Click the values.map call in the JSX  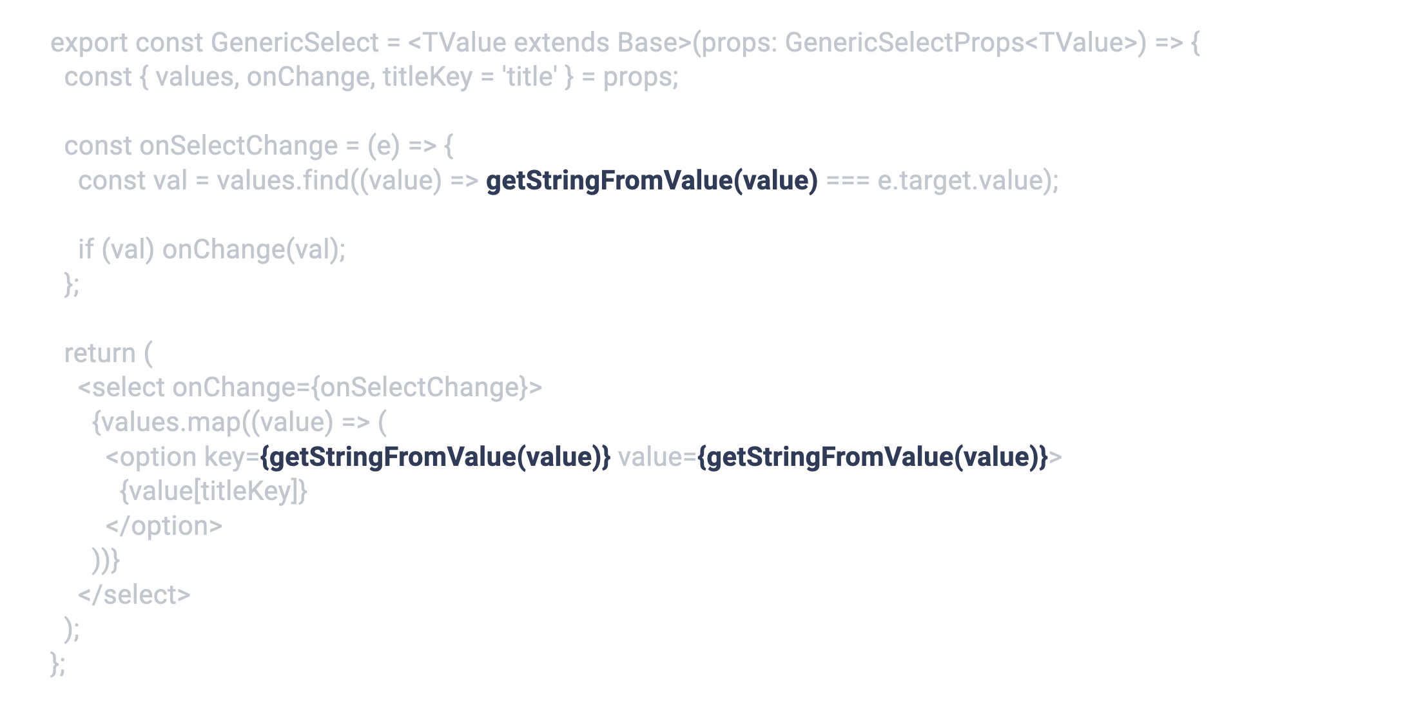tap(168, 423)
